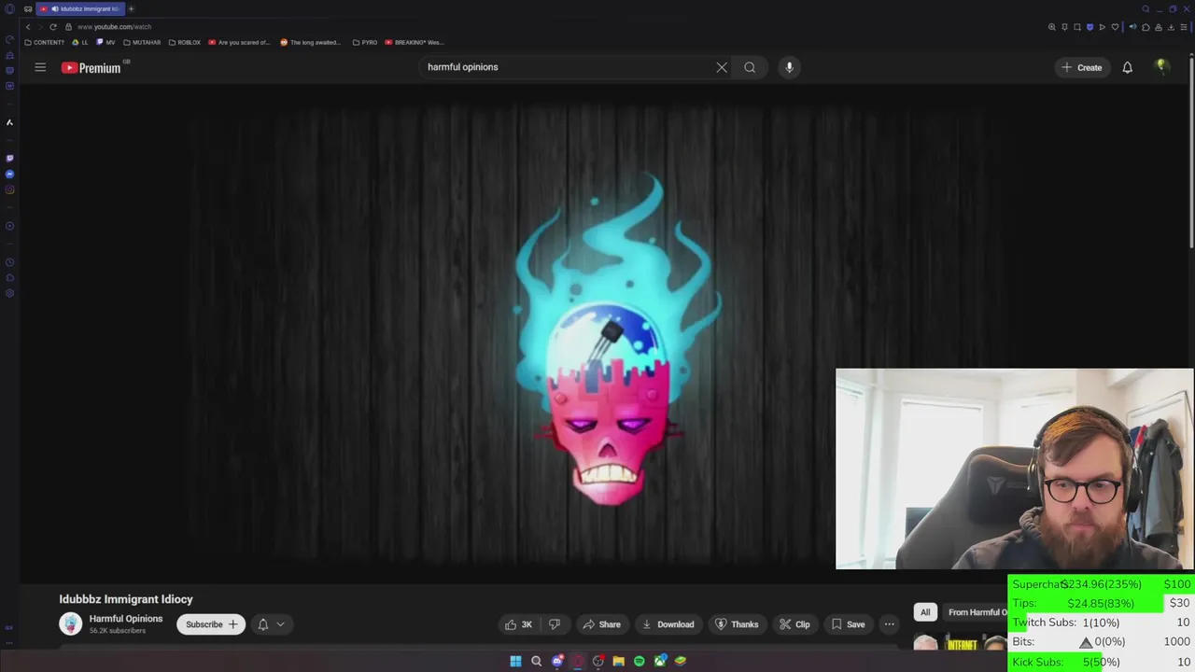
Task: Clear the search box with the X
Action: [x=722, y=67]
